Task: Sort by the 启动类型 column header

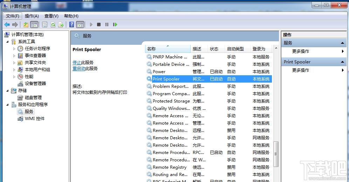Action: (238, 49)
